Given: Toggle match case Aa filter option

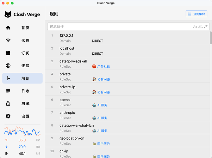Looking at the screenshot, I should (x=195, y=27).
